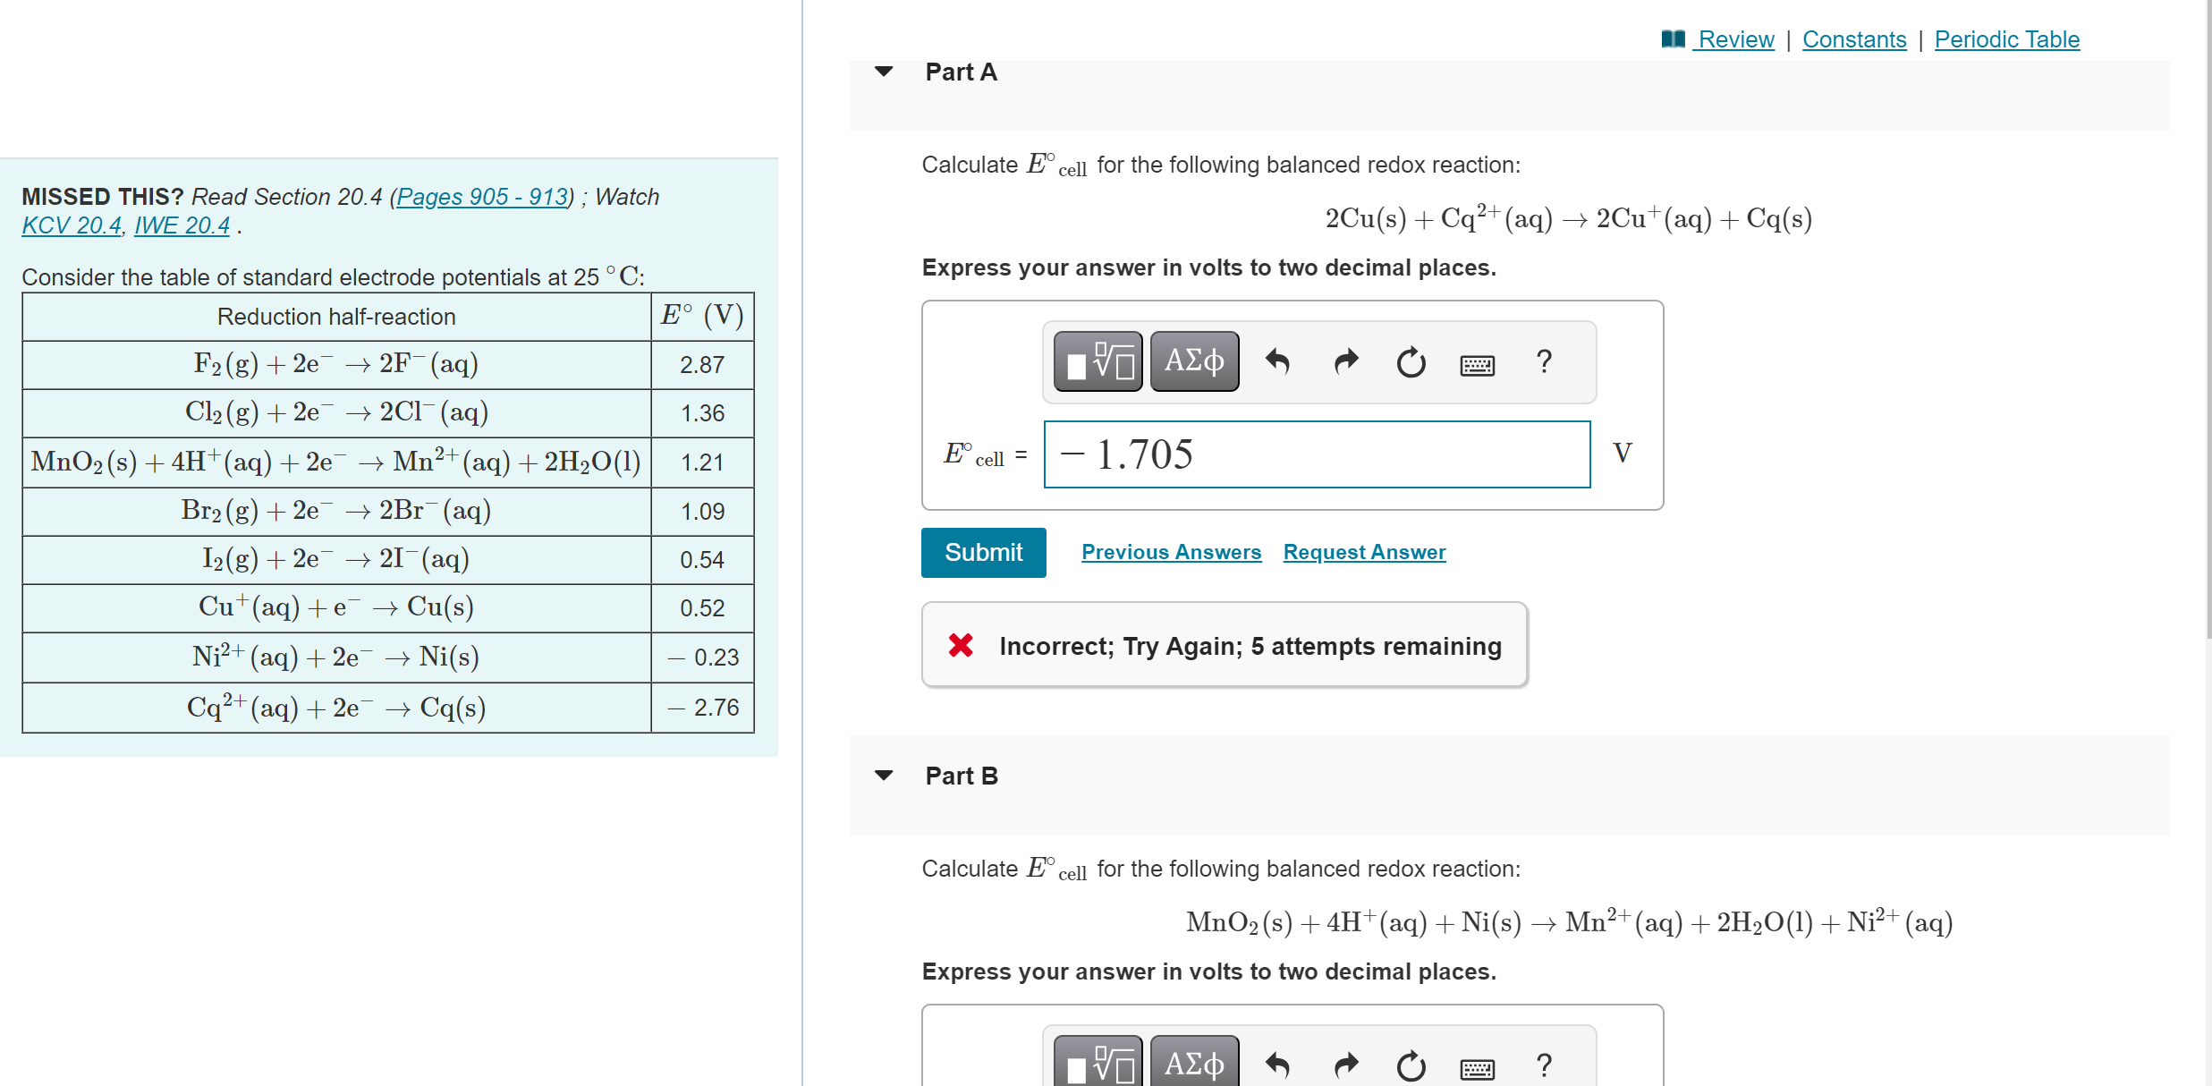This screenshot has height=1086, width=2212.
Task: Collapse the Part B section
Action: tap(884, 776)
